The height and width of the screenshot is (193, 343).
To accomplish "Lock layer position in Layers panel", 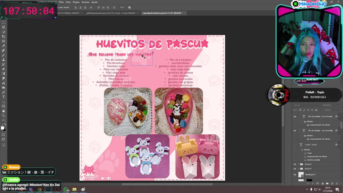I will [308, 110].
